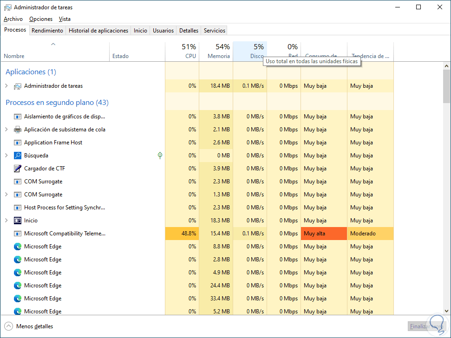Click the Aislamiento de gráficos process icon

18,117
